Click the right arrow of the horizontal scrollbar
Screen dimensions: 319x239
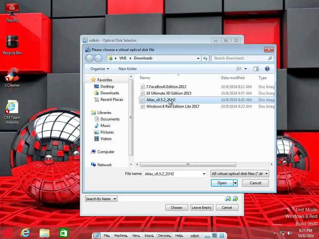[x=272, y=164]
